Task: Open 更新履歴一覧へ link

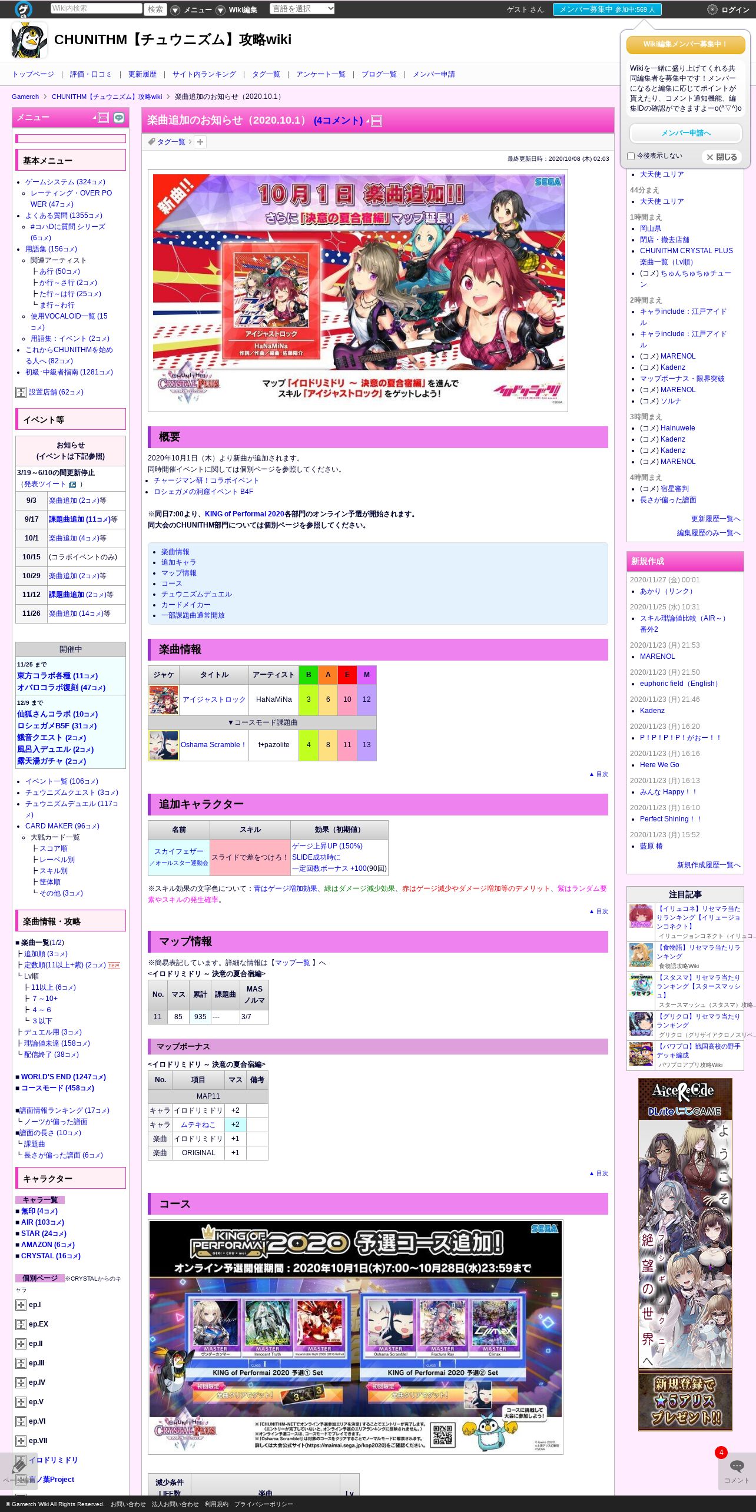Action: 716,519
